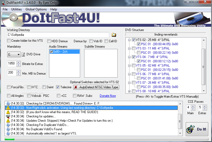Open the File menu
Image resolution: width=212 pixels, height=142 pixels.
[x=5, y=9]
